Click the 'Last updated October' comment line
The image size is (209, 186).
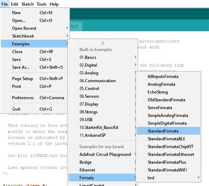pos(37,167)
